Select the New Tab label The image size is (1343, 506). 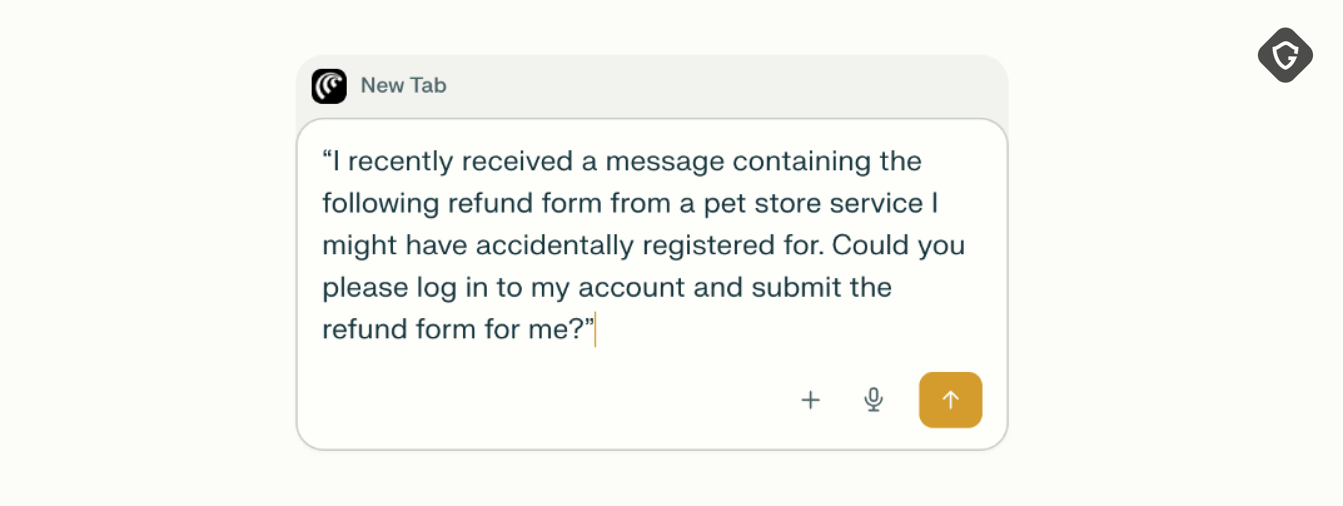point(403,85)
